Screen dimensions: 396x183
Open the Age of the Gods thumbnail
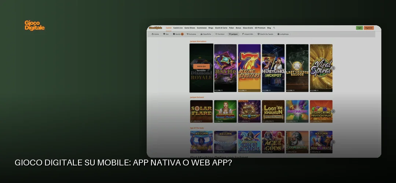click(x=273, y=142)
